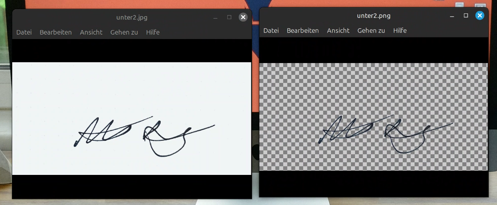
Task: Minimize the unter2.jpg window
Action: tap(215, 17)
